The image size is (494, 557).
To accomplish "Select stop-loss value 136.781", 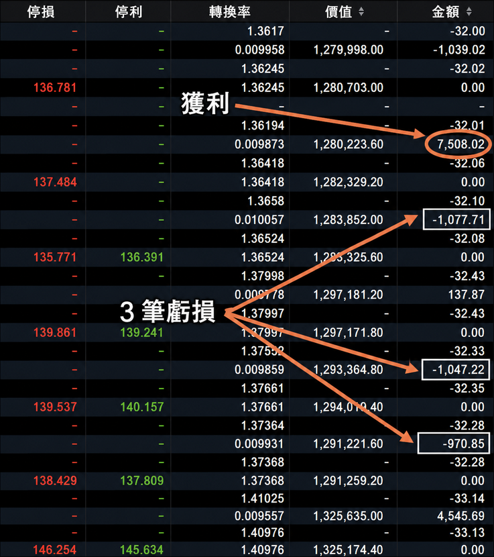I will 55,87.
